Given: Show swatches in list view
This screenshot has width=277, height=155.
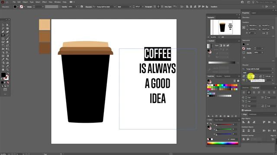Looking at the screenshot, I should point(235,81).
